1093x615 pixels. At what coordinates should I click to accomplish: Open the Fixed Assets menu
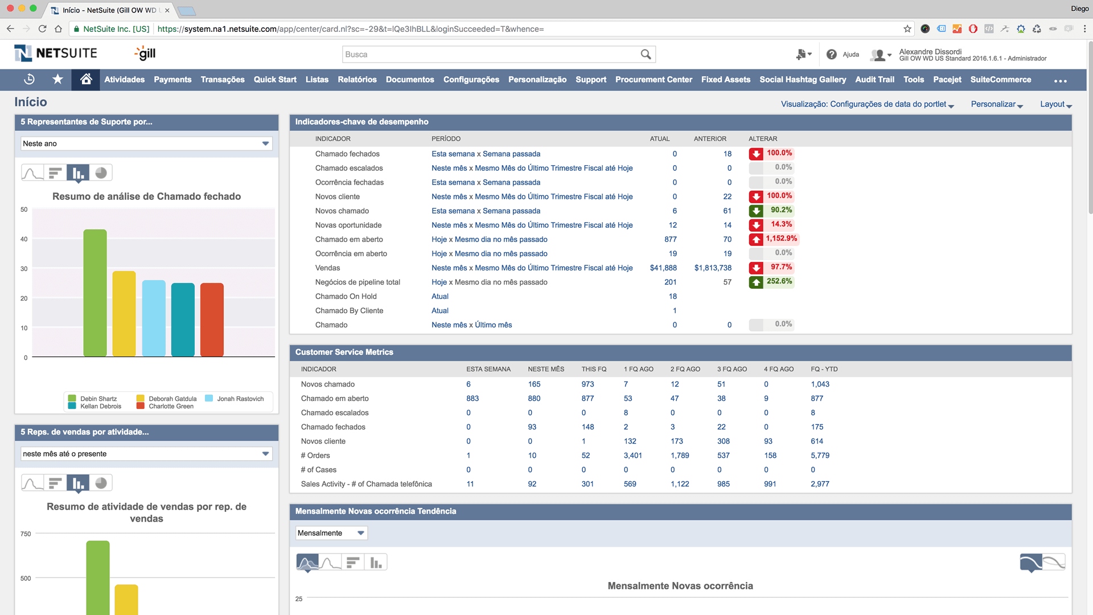pos(726,80)
